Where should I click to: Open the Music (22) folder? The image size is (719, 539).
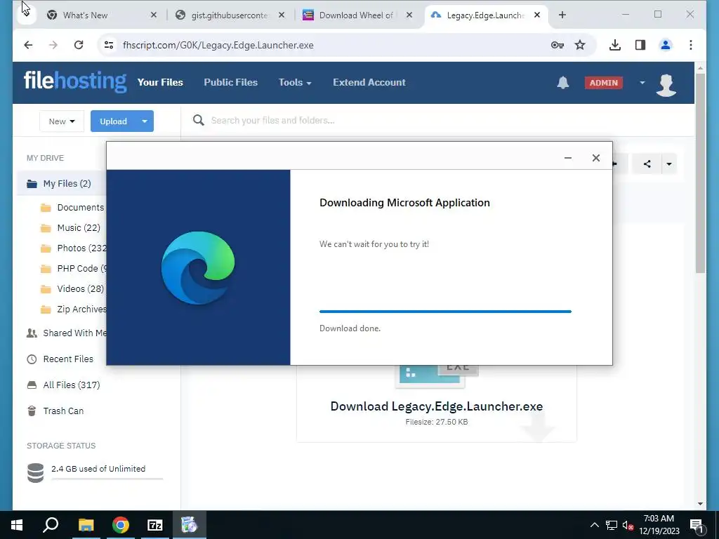[71, 228]
